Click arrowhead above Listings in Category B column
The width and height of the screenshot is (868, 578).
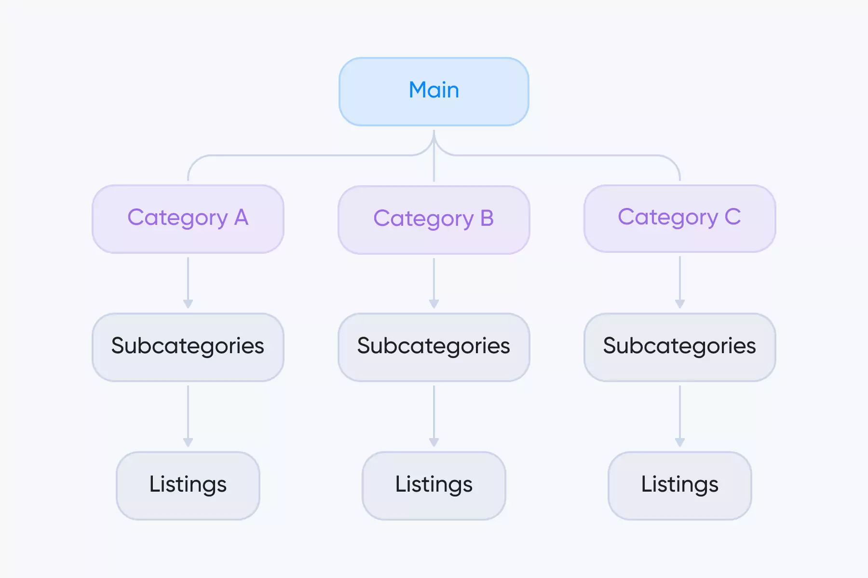[434, 442]
